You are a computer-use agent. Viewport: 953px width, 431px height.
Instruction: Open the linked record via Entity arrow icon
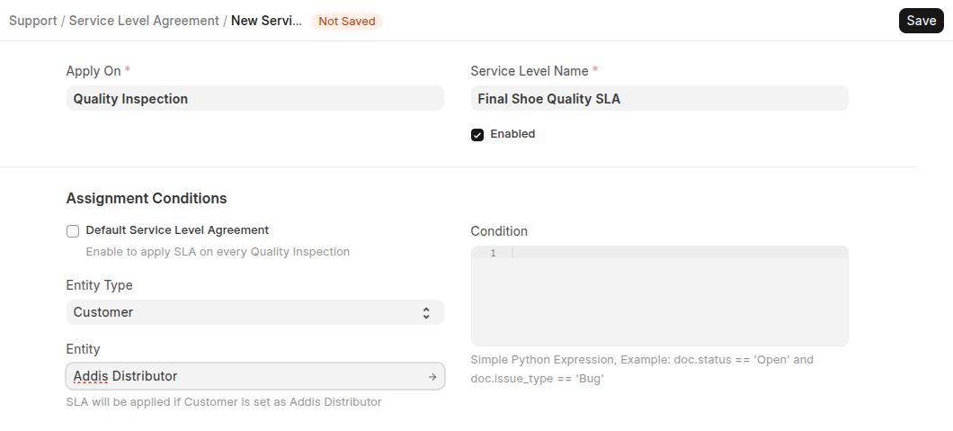point(432,376)
